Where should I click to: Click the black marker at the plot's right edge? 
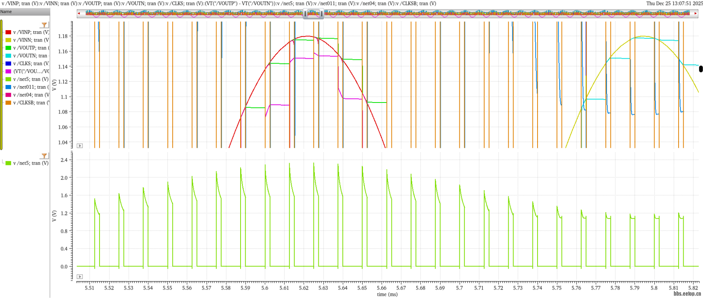701,69
